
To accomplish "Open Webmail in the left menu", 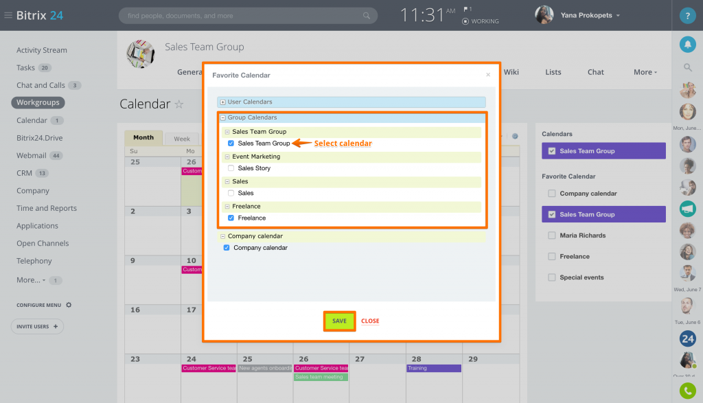I will (x=32, y=156).
